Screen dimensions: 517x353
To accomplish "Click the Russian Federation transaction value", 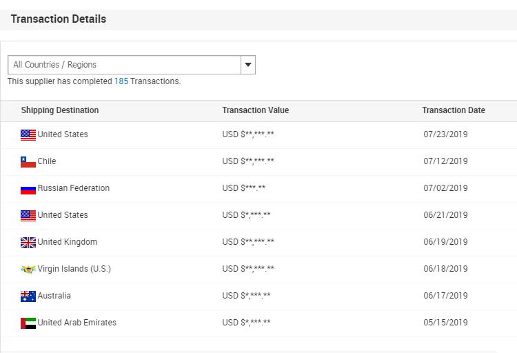I will tap(244, 188).
